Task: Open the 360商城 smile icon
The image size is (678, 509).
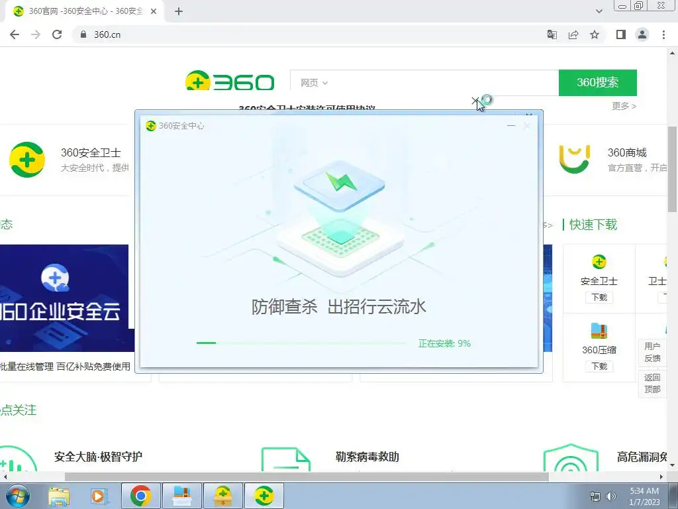Action: 574,159
